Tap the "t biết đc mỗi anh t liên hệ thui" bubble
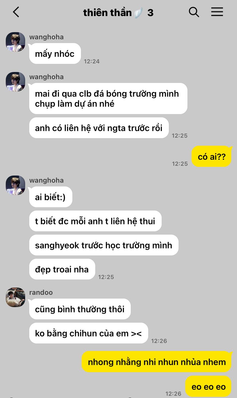This screenshot has height=398, width=237. click(x=95, y=221)
